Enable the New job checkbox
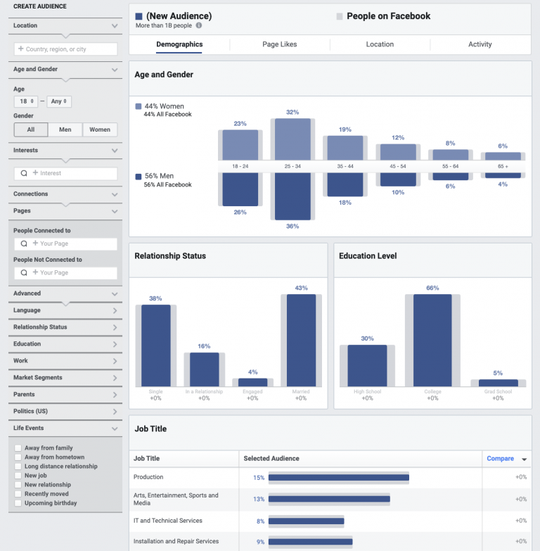 [x=18, y=476]
